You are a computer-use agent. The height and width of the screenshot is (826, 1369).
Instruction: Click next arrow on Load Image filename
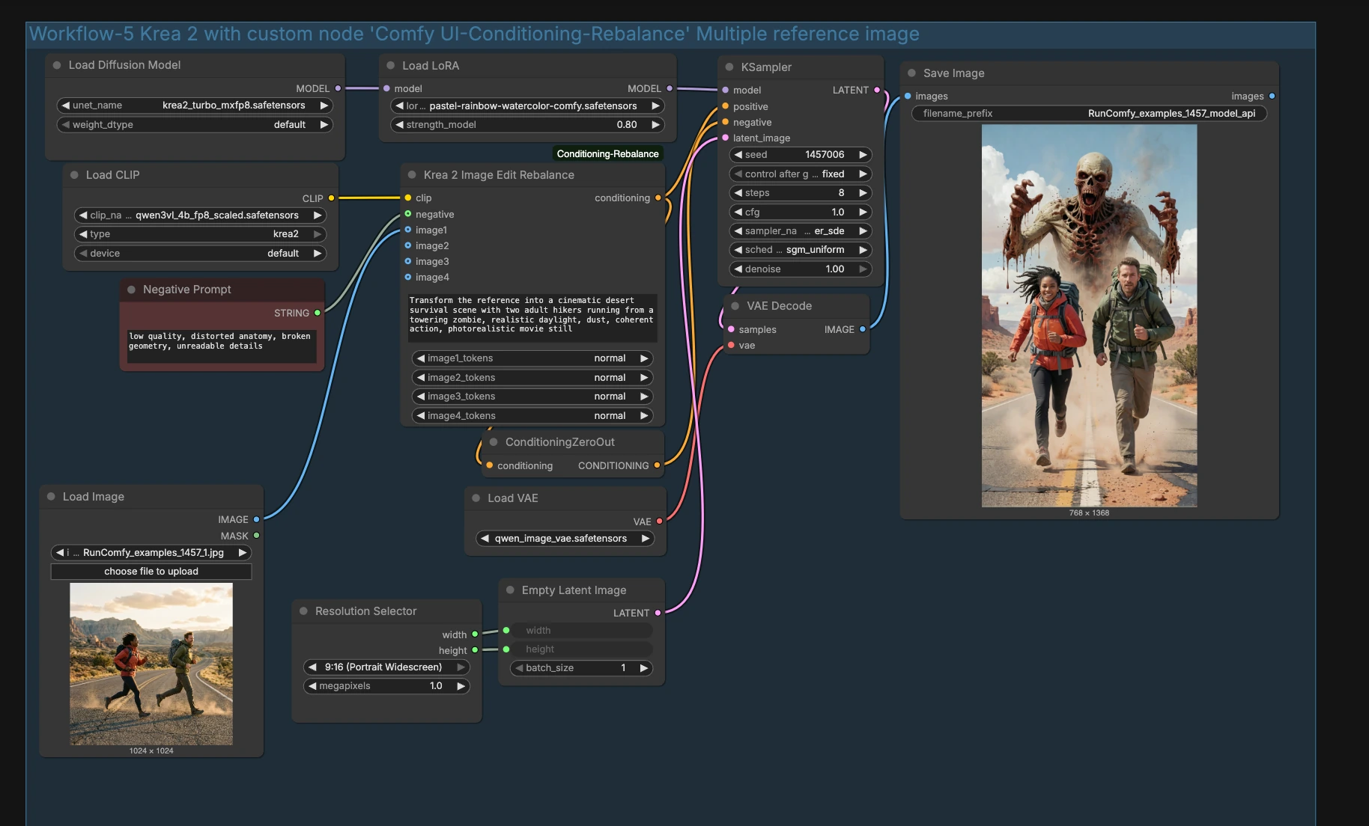pyautogui.click(x=243, y=553)
